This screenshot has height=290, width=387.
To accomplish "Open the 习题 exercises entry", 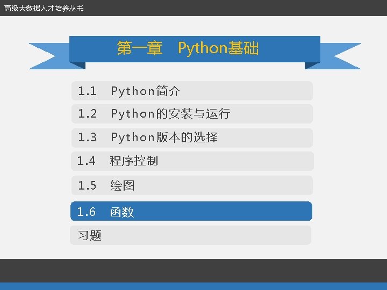I will click(x=190, y=235).
